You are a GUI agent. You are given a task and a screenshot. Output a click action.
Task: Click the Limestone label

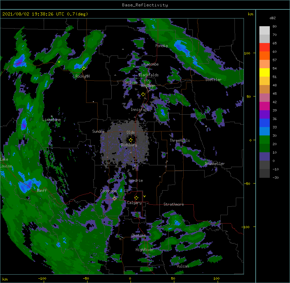51,120
